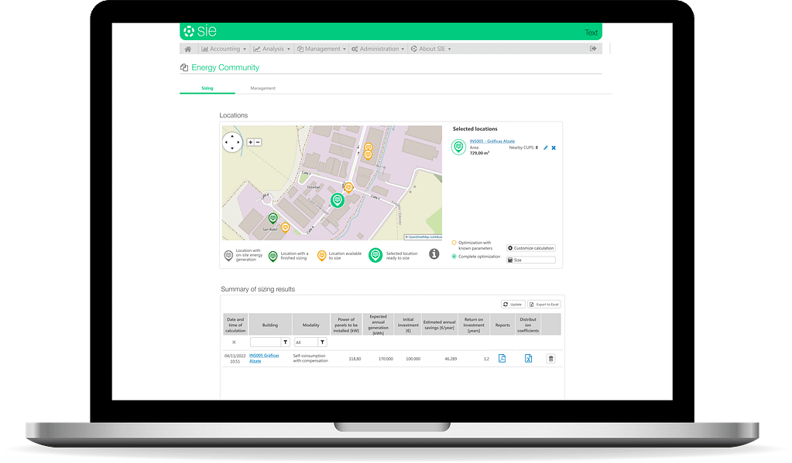Screen dimensions: 792x463
Task: Open the Accounting dropdown menu
Action: (225, 49)
